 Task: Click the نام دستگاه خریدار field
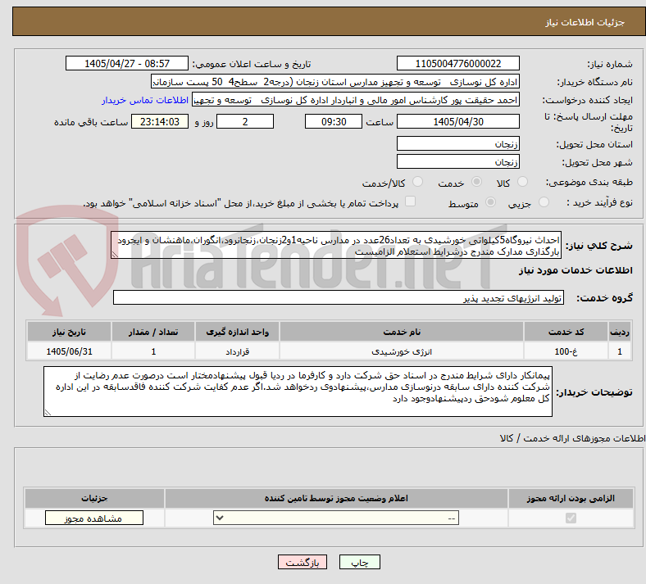point(335,82)
